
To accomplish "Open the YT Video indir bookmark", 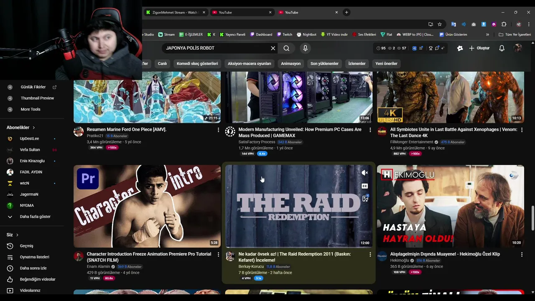I will [334, 35].
